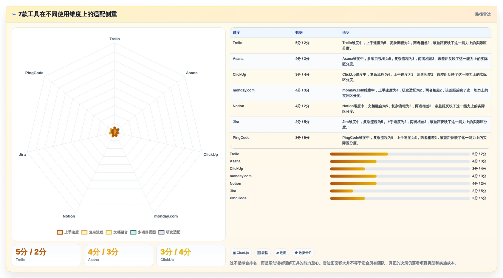Click the Notion progress bar
This screenshot has height=278, width=503.
pos(400,184)
